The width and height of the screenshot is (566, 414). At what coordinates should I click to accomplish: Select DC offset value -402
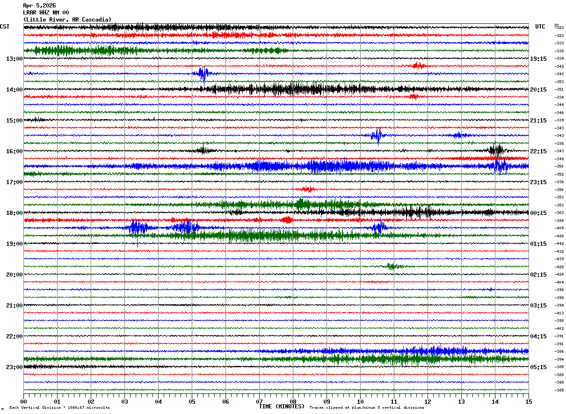[559, 328]
